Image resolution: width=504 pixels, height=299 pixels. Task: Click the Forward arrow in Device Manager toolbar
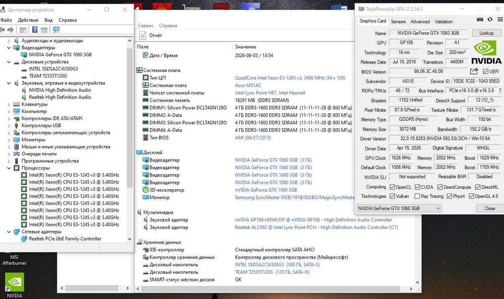point(11,30)
